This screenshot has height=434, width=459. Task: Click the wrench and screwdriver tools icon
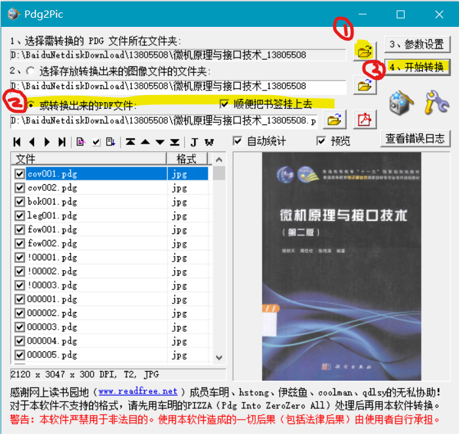tap(435, 103)
